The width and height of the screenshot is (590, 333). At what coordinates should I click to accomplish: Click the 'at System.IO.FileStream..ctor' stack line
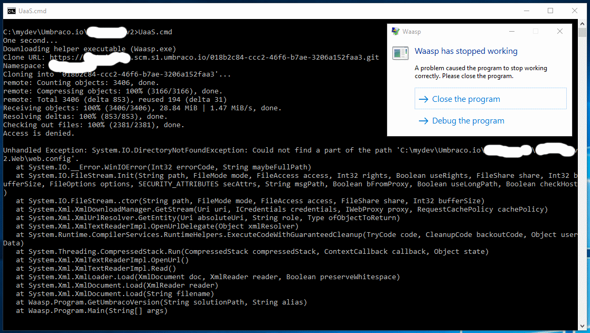[x=250, y=201]
